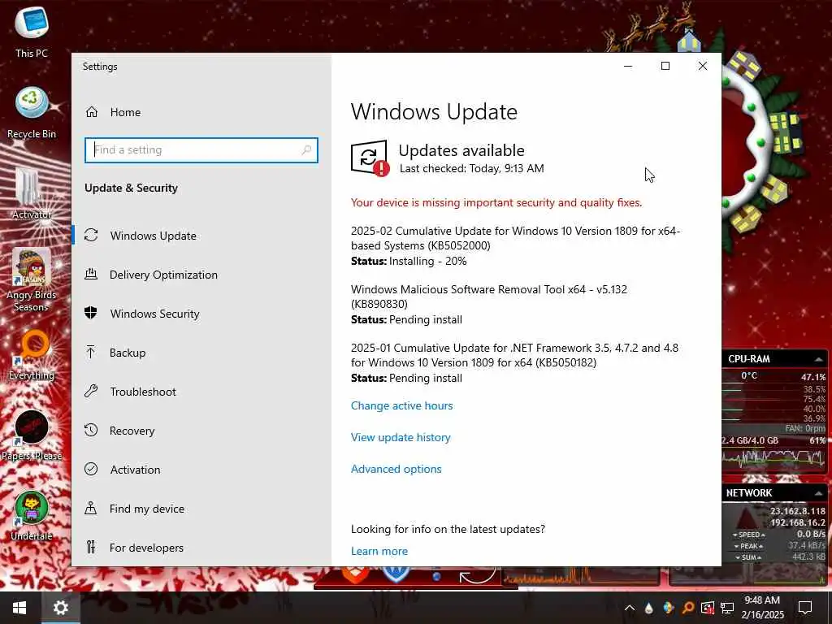Viewport: 832px width, 624px height.
Task: Click the Find my device icon
Action: [91, 509]
